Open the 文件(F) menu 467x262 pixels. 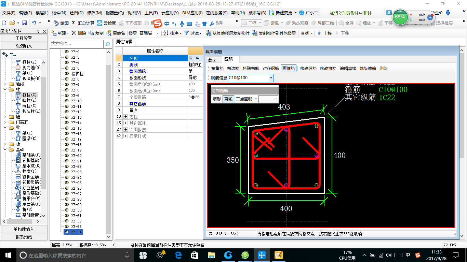9,13
